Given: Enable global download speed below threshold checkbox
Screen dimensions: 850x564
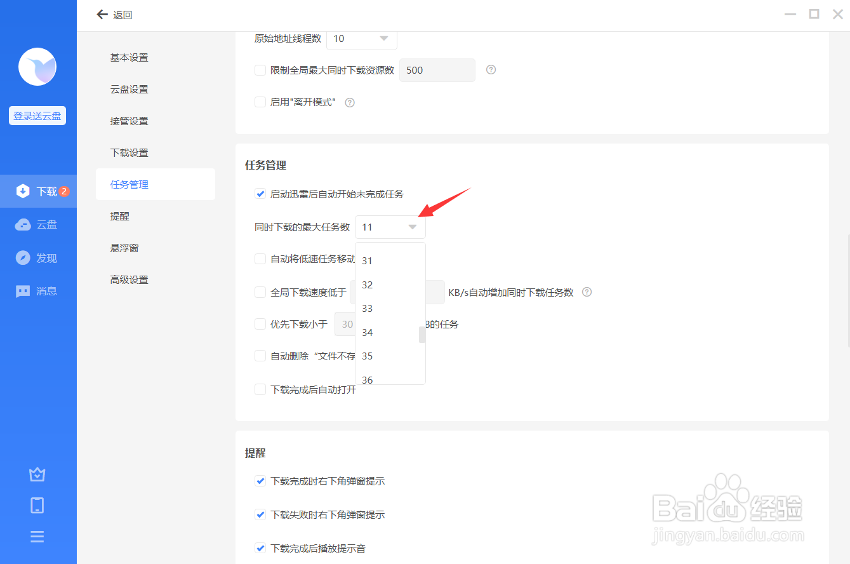Looking at the screenshot, I should 260,292.
